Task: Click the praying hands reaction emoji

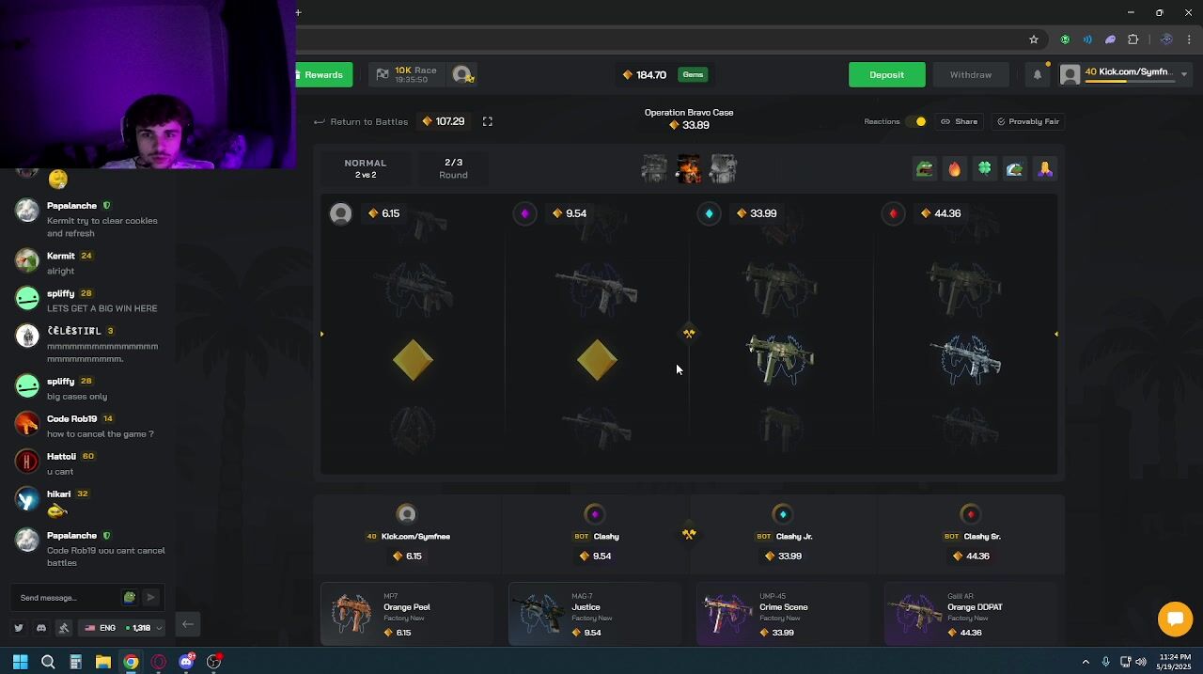Action: pyautogui.click(x=1044, y=169)
